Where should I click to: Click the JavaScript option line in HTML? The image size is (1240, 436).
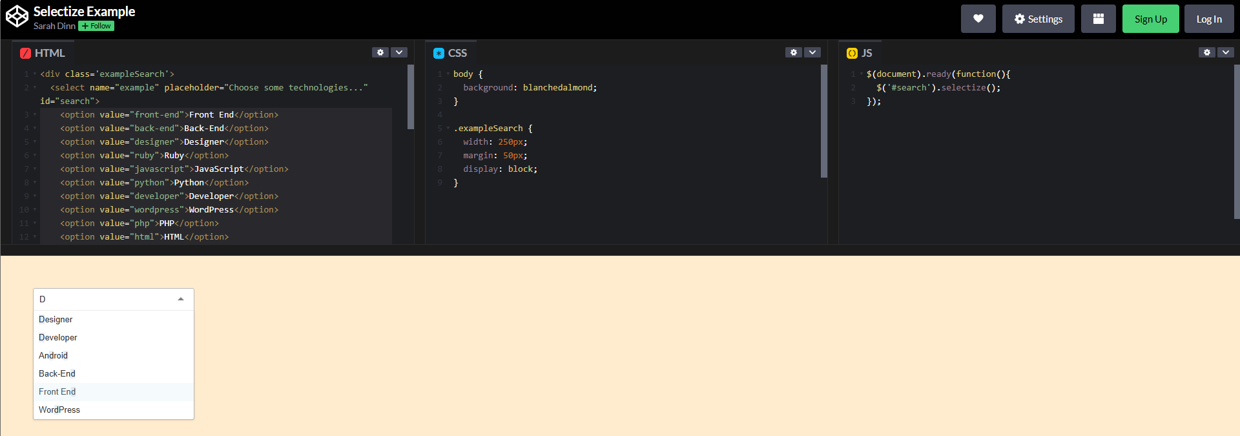click(174, 169)
